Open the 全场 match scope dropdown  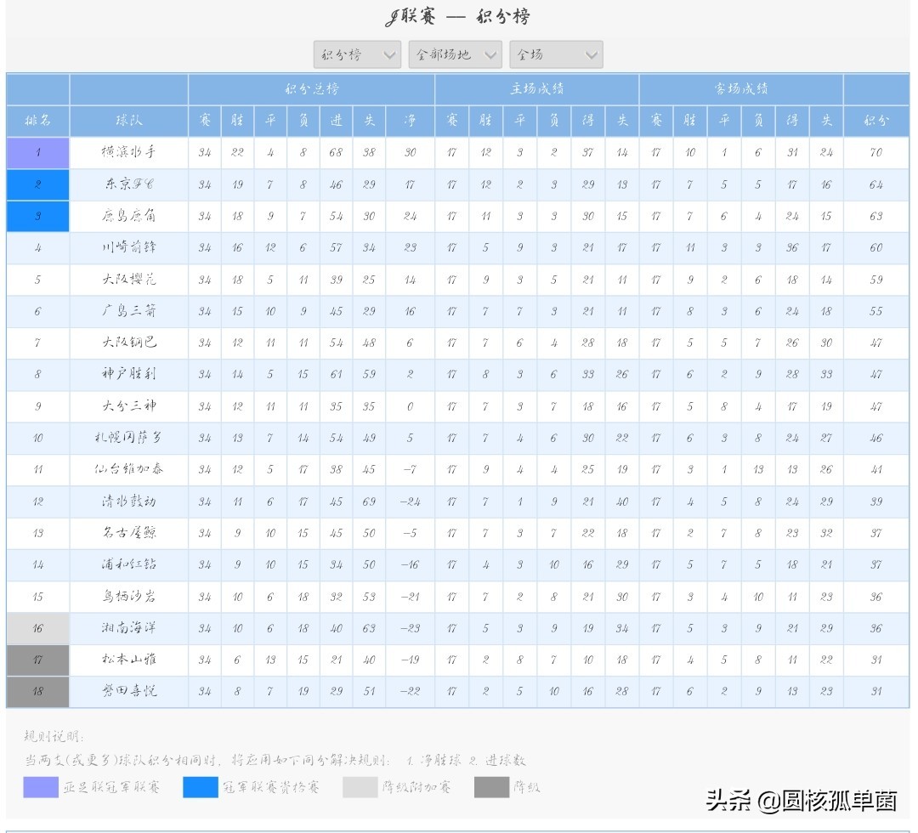(555, 54)
